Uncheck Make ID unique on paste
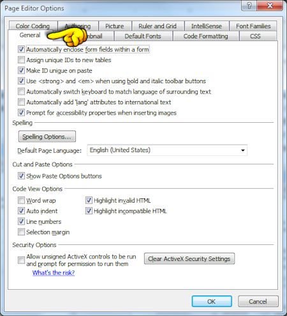This screenshot has height=316, width=287. [x=21, y=70]
